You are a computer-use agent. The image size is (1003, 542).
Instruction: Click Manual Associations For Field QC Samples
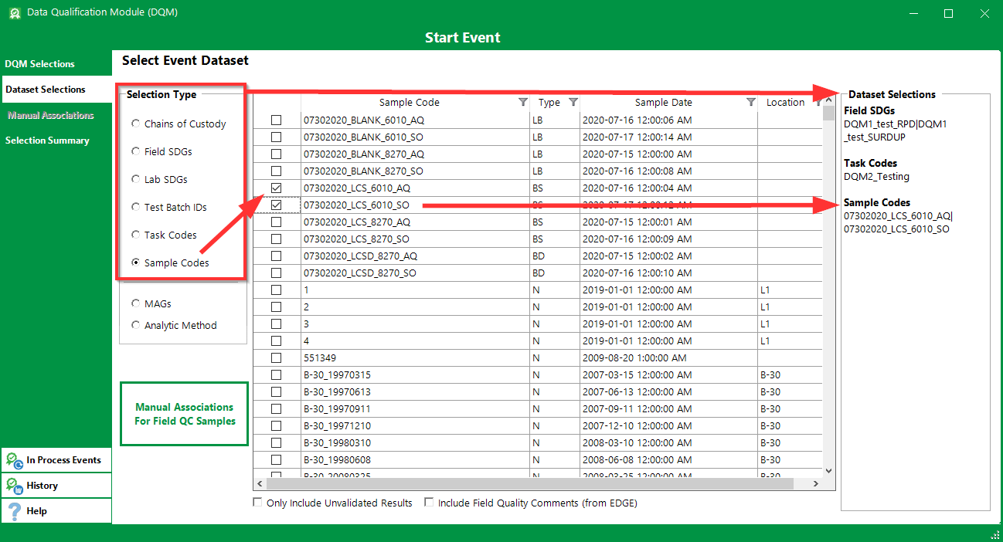184,414
